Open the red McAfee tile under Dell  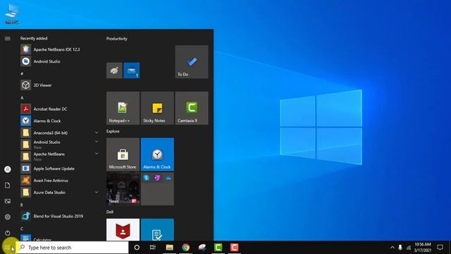123,230
